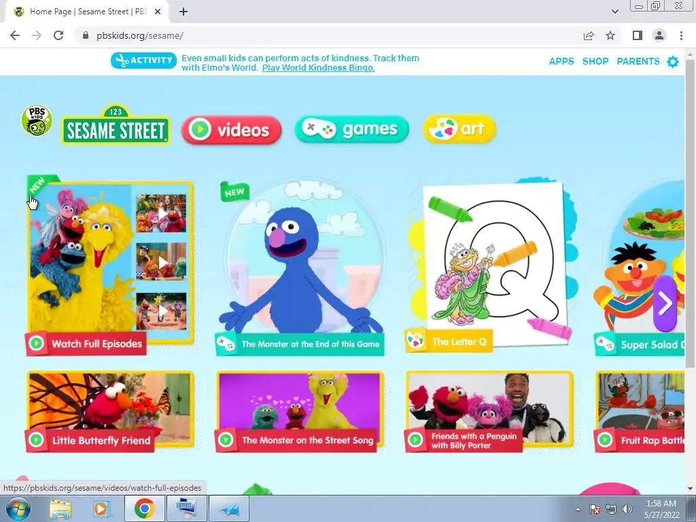Viewport: 696px width, 522px height.
Task: Click the site lock icon
Action: pos(86,35)
